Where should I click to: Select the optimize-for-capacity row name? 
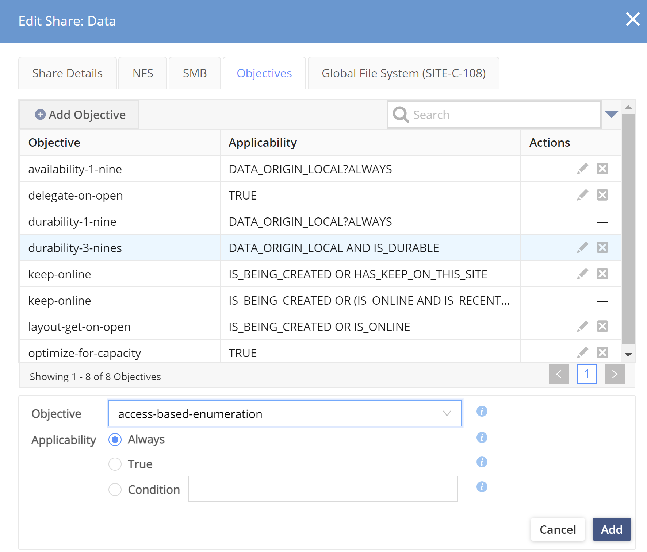point(85,353)
